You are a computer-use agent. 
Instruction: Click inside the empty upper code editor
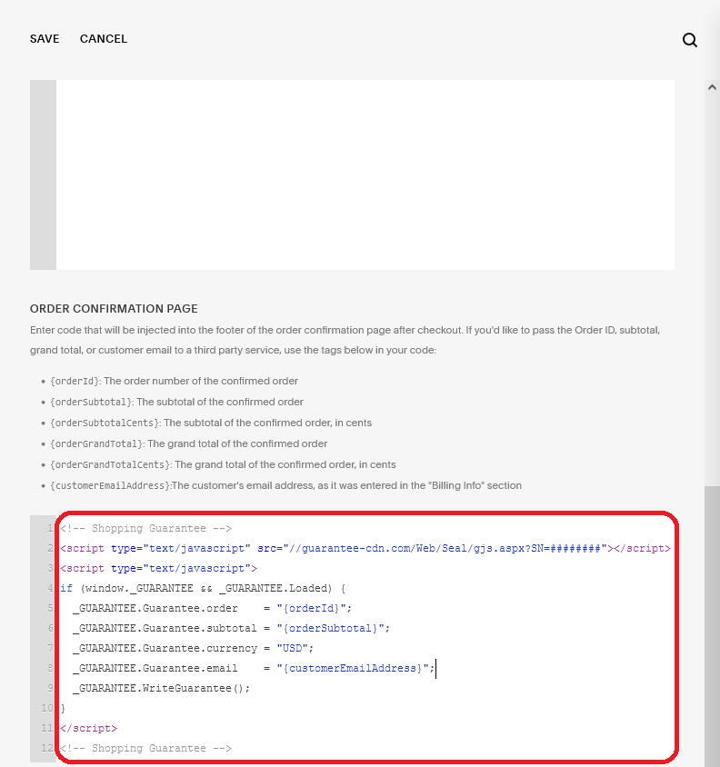point(365,174)
